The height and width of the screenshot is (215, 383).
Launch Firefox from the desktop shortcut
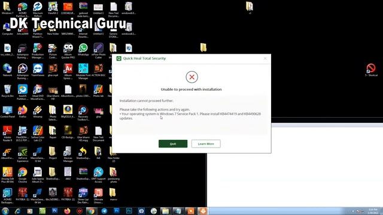[x=23, y=112]
